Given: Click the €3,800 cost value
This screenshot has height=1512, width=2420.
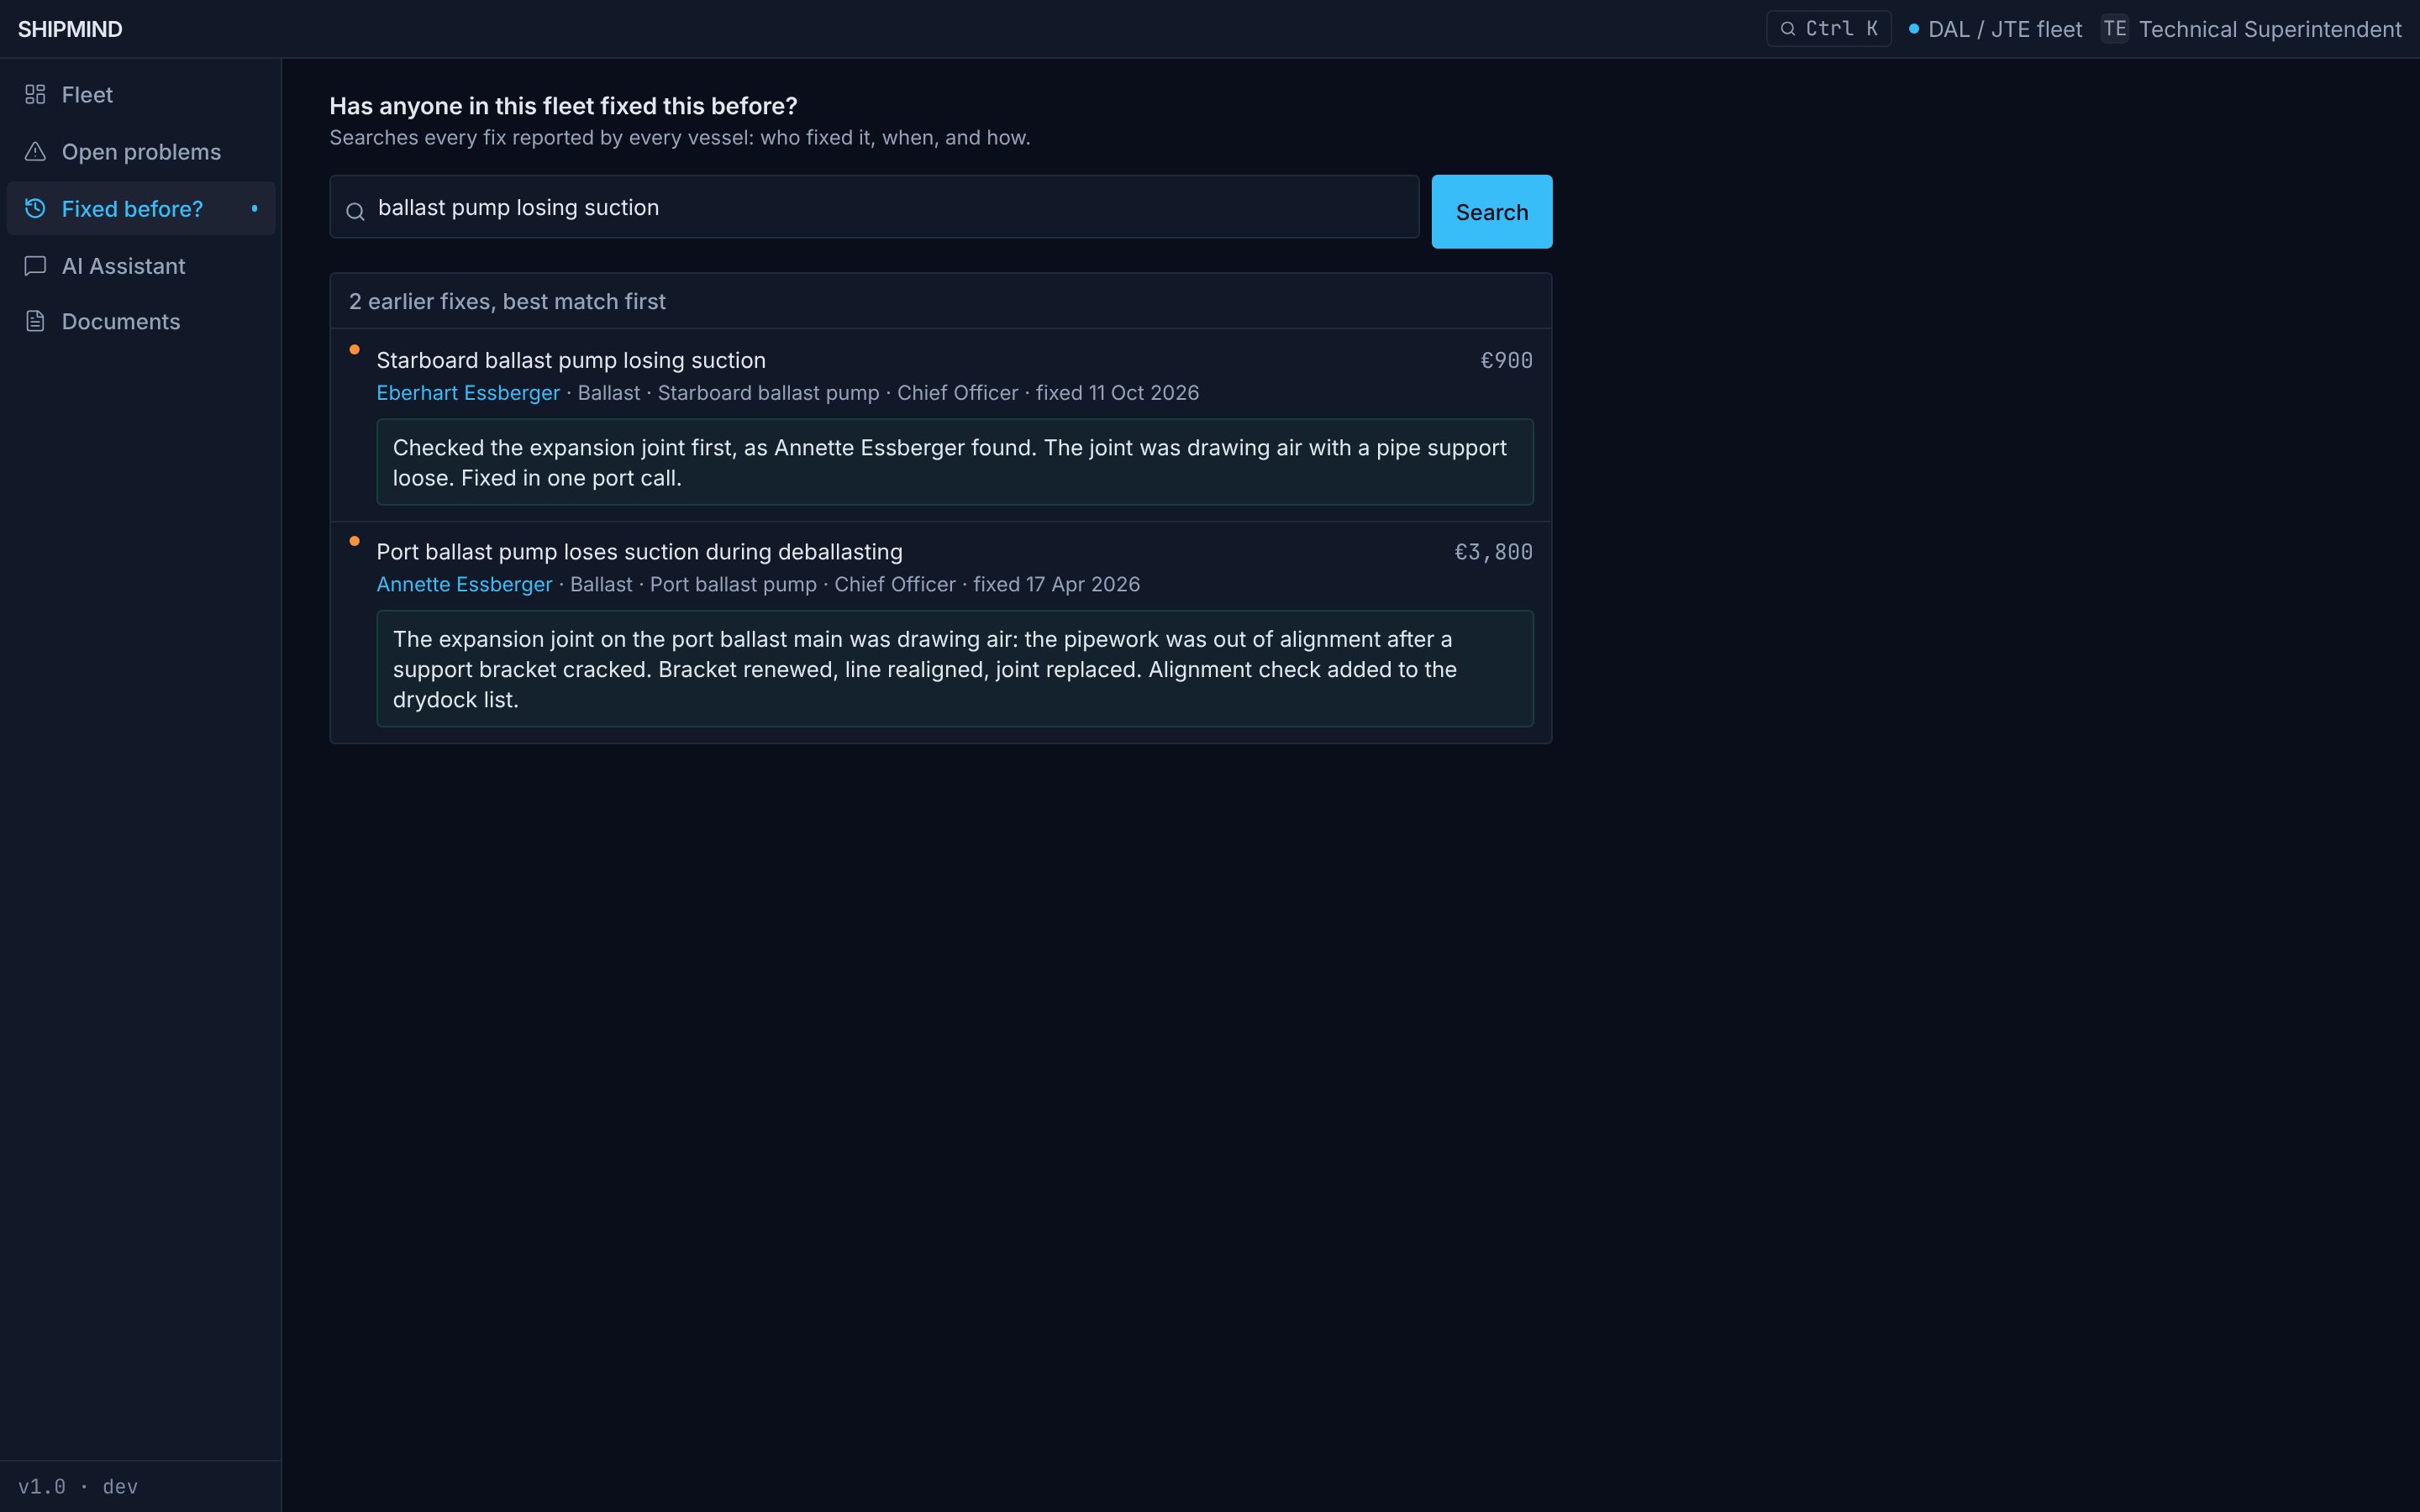Looking at the screenshot, I should 1493,552.
